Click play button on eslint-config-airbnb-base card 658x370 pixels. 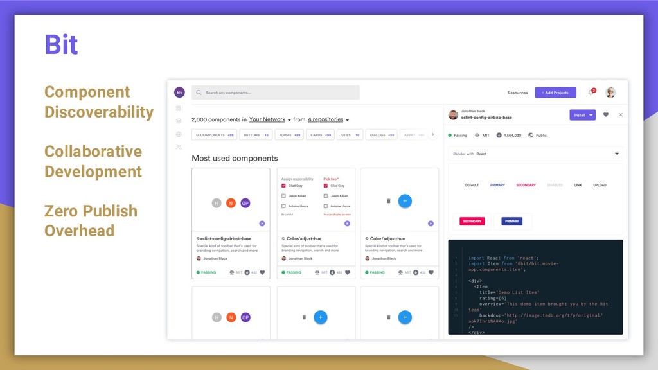pyautogui.click(x=262, y=224)
